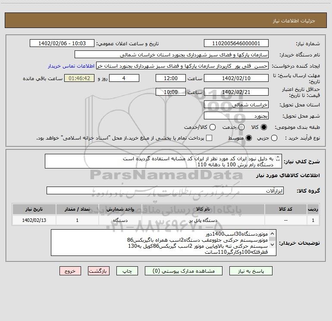Click the 01:46:42 remaining time field
The width and height of the screenshot is (332, 321).
coord(79,78)
